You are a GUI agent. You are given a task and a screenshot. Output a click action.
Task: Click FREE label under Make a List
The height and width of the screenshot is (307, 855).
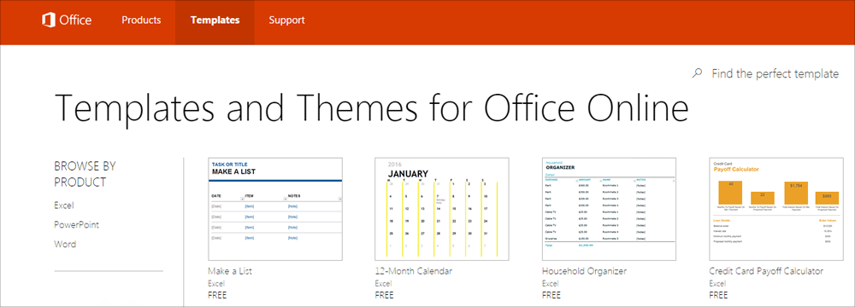[217, 295]
